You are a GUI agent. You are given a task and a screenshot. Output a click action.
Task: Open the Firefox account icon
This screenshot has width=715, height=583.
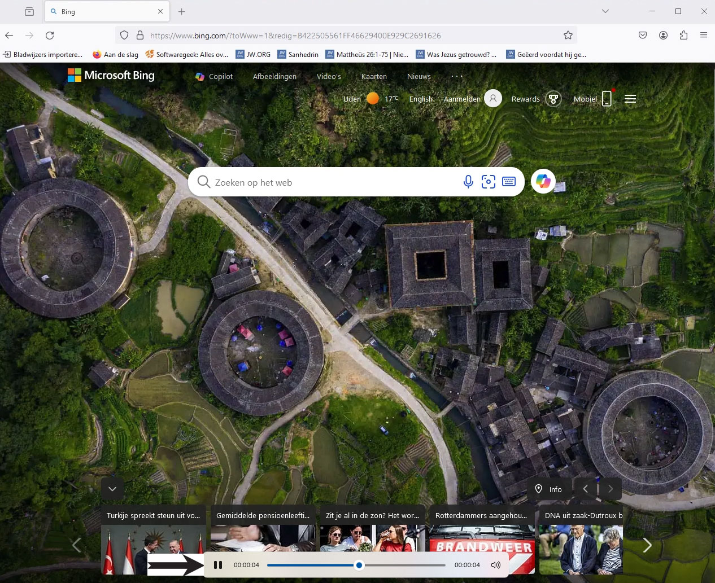(663, 35)
